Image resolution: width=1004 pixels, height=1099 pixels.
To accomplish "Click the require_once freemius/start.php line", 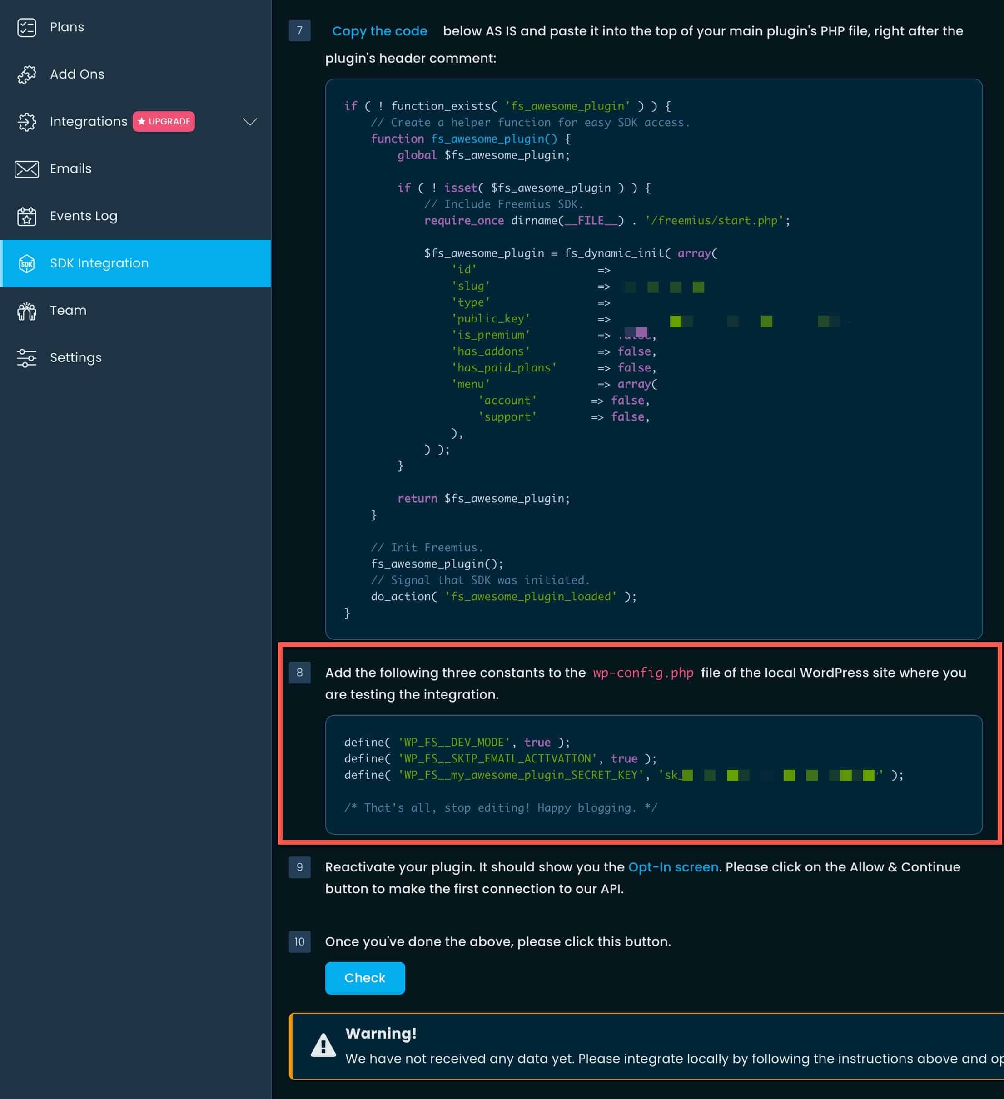I will coord(607,221).
